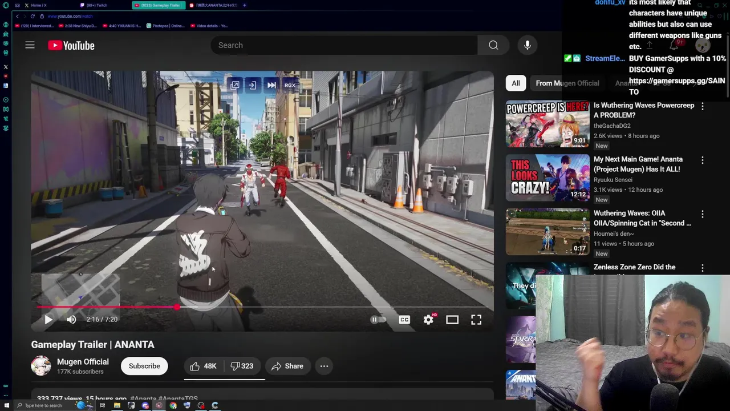This screenshot has height=411, width=730.
Task: Select the All filter chip
Action: 516,83
